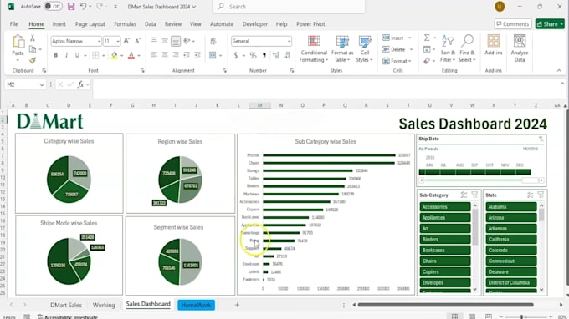Apply Bold formatting
569x319 pixels.
(55, 55)
